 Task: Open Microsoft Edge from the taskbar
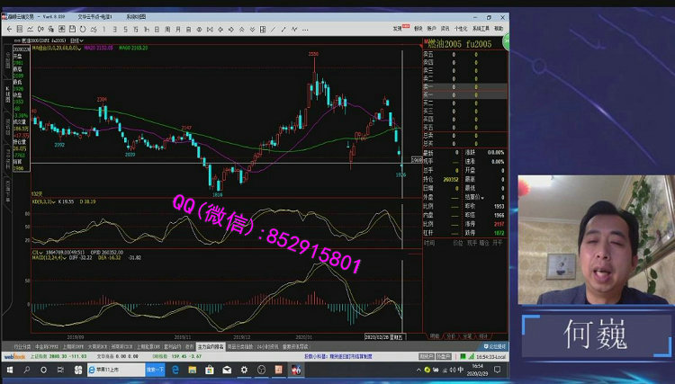click(x=175, y=371)
